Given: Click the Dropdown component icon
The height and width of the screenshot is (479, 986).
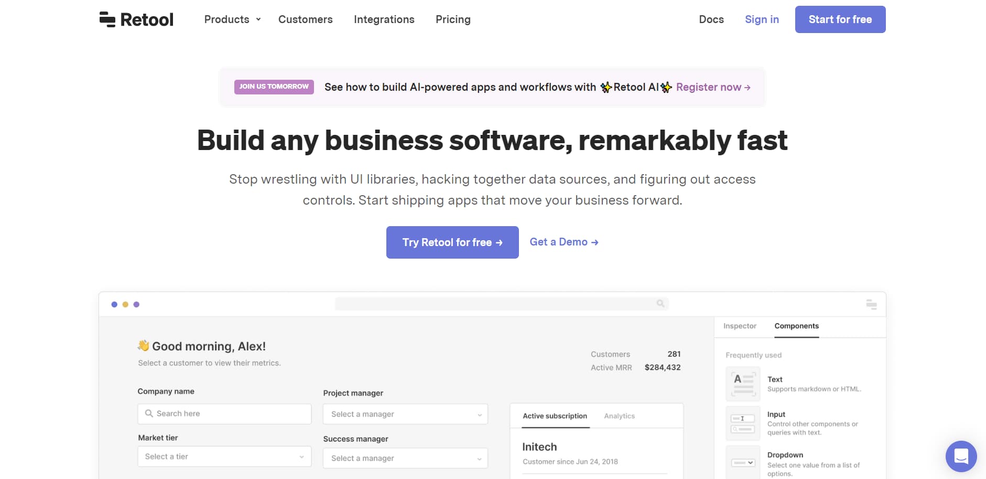Looking at the screenshot, I should pyautogui.click(x=743, y=462).
